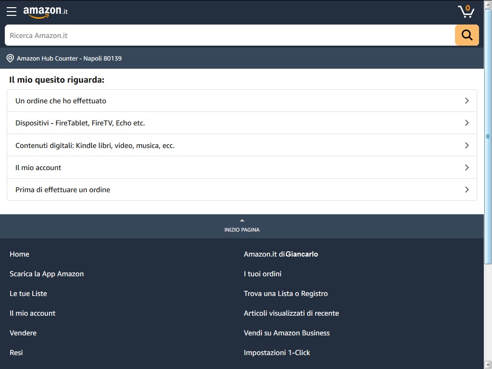The width and height of the screenshot is (492, 369).
Task: Open Le tue Liste footer link
Action: point(28,294)
